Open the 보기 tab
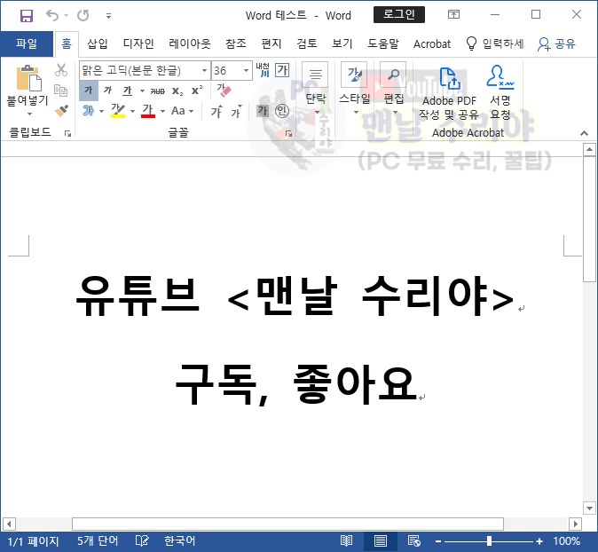The height and width of the screenshot is (552, 598). [342, 43]
